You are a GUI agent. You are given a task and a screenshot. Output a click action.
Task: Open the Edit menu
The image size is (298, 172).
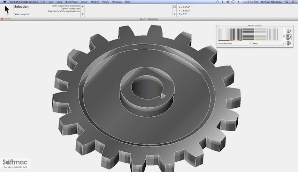51,2
